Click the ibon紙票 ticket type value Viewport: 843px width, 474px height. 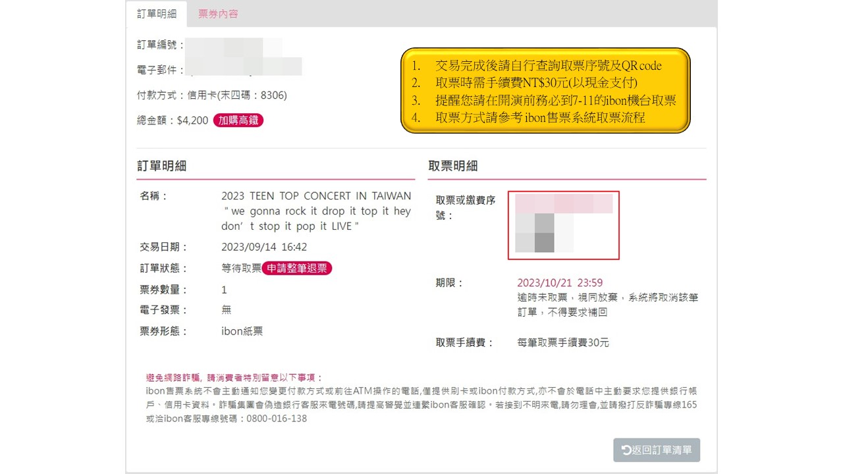click(x=242, y=331)
